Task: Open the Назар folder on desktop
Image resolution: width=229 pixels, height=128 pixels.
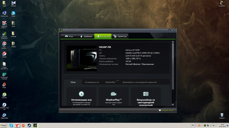Action: coord(4,4)
